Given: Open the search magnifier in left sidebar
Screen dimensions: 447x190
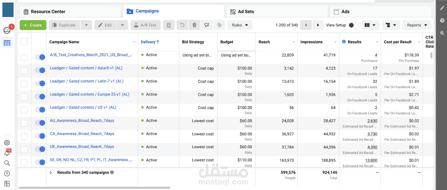Looking at the screenshot, I should 7,163.
